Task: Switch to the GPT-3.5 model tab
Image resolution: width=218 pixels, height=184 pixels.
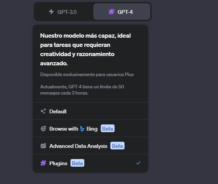Action: [x=64, y=12]
